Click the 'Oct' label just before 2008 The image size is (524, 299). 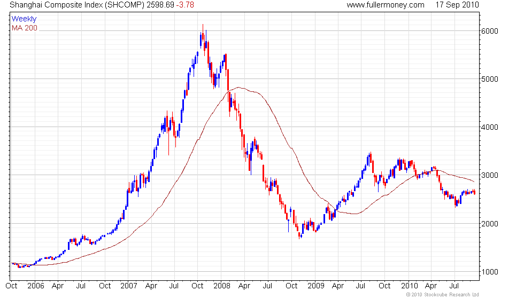coord(197,286)
